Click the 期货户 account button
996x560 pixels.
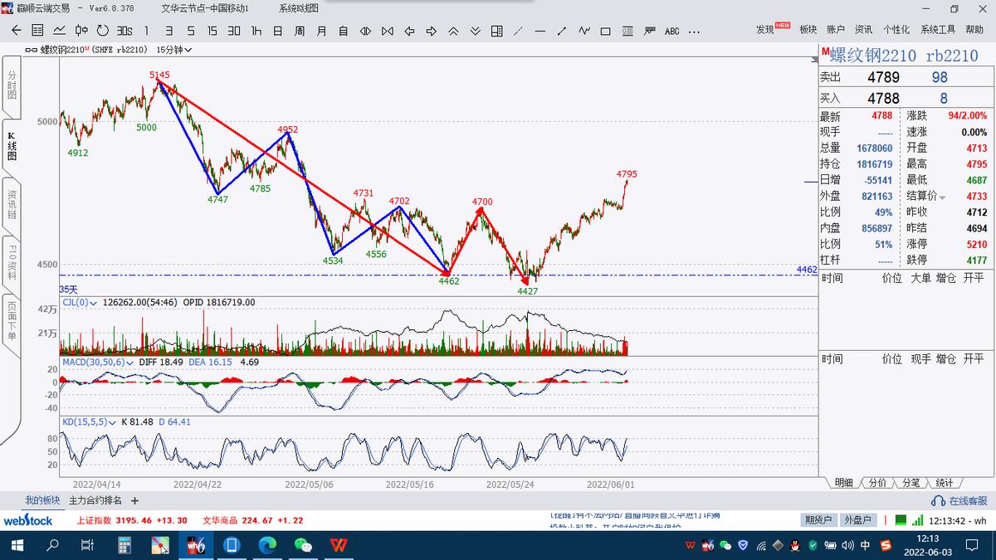tap(818, 520)
